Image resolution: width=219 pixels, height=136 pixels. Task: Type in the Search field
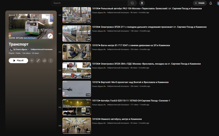91,3
